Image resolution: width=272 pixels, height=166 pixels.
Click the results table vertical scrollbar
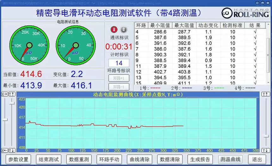268,55
